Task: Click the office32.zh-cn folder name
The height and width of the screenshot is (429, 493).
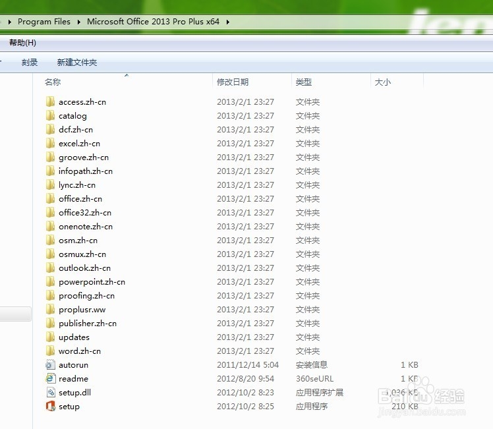Action: pyautogui.click(x=85, y=212)
